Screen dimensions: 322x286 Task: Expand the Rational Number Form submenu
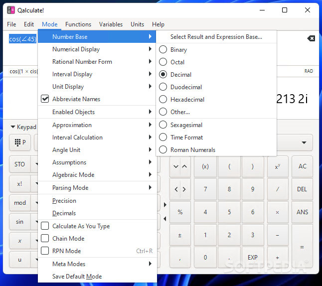pos(97,62)
